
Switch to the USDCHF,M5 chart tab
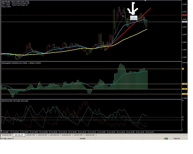point(42,135)
